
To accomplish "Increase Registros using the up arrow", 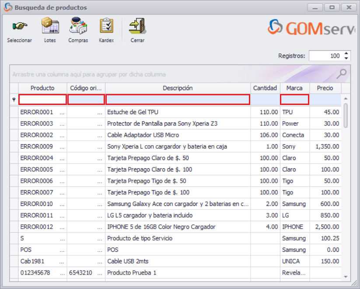I will click(346, 53).
